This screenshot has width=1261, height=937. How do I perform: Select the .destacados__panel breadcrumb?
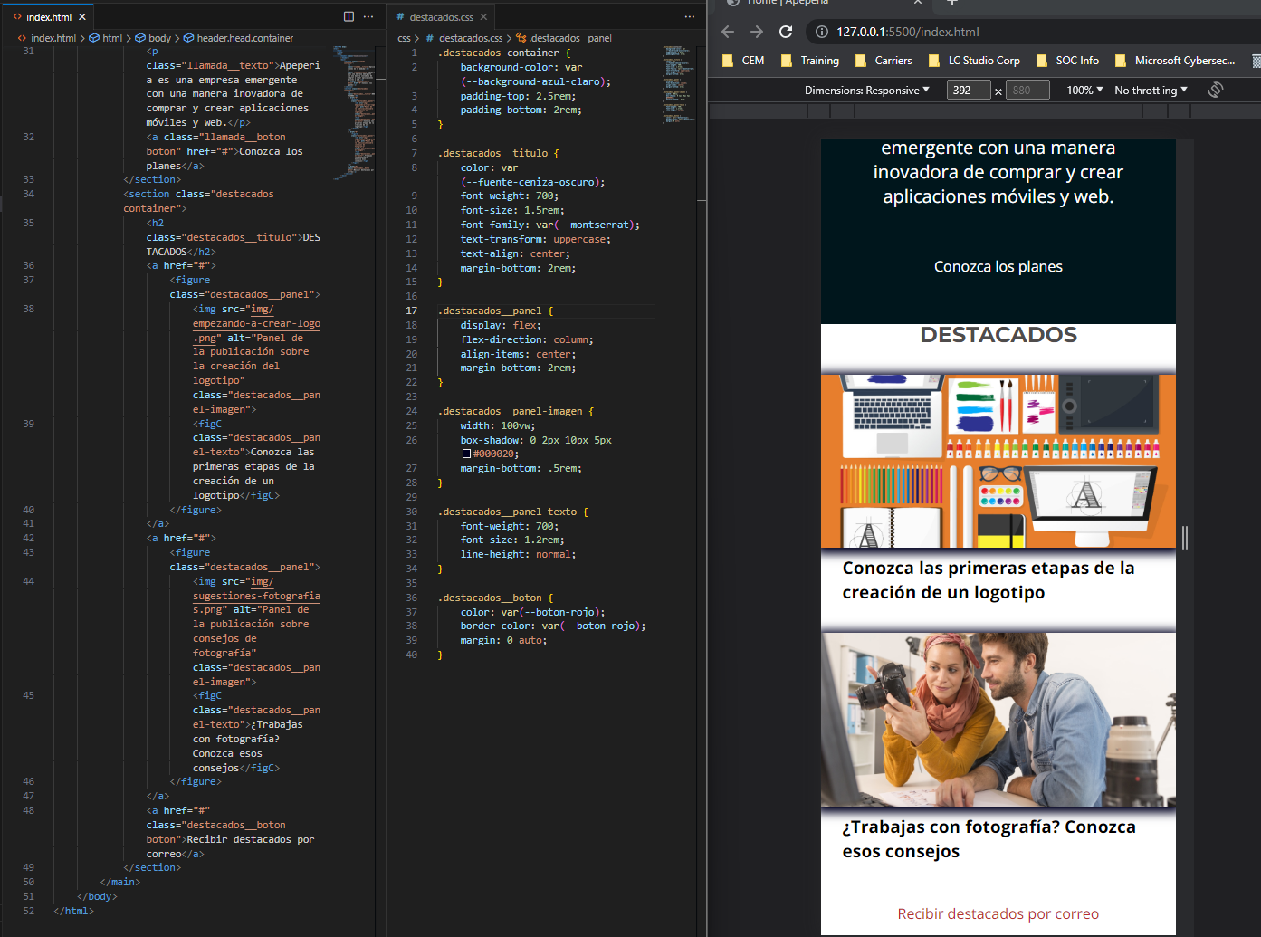coord(564,38)
